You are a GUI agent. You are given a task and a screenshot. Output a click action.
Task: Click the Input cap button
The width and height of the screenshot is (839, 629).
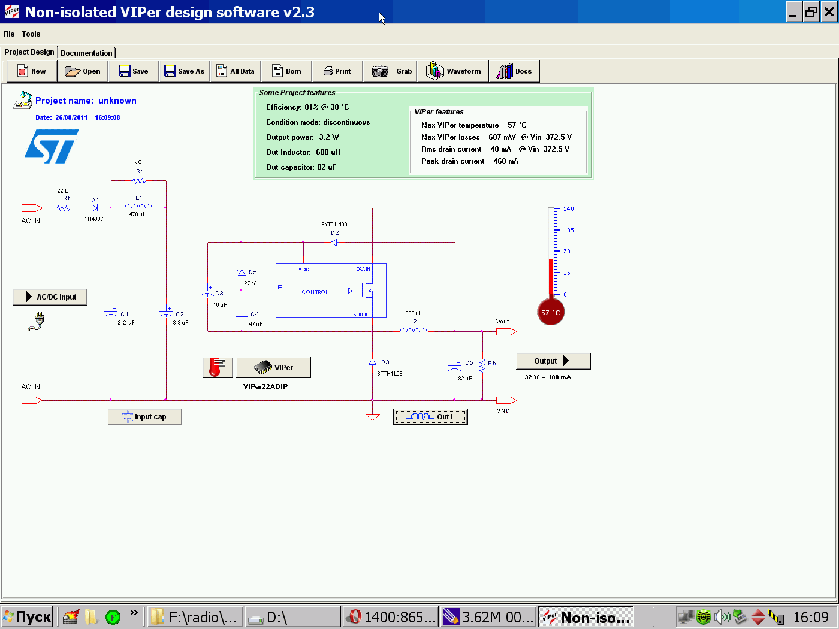click(144, 417)
